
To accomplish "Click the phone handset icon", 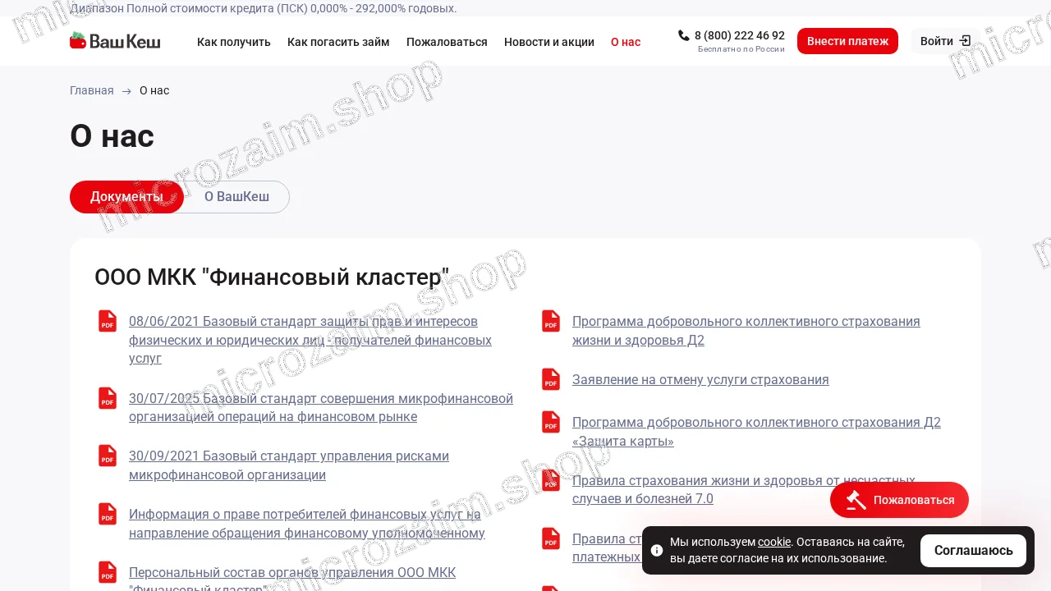I will pyautogui.click(x=684, y=35).
